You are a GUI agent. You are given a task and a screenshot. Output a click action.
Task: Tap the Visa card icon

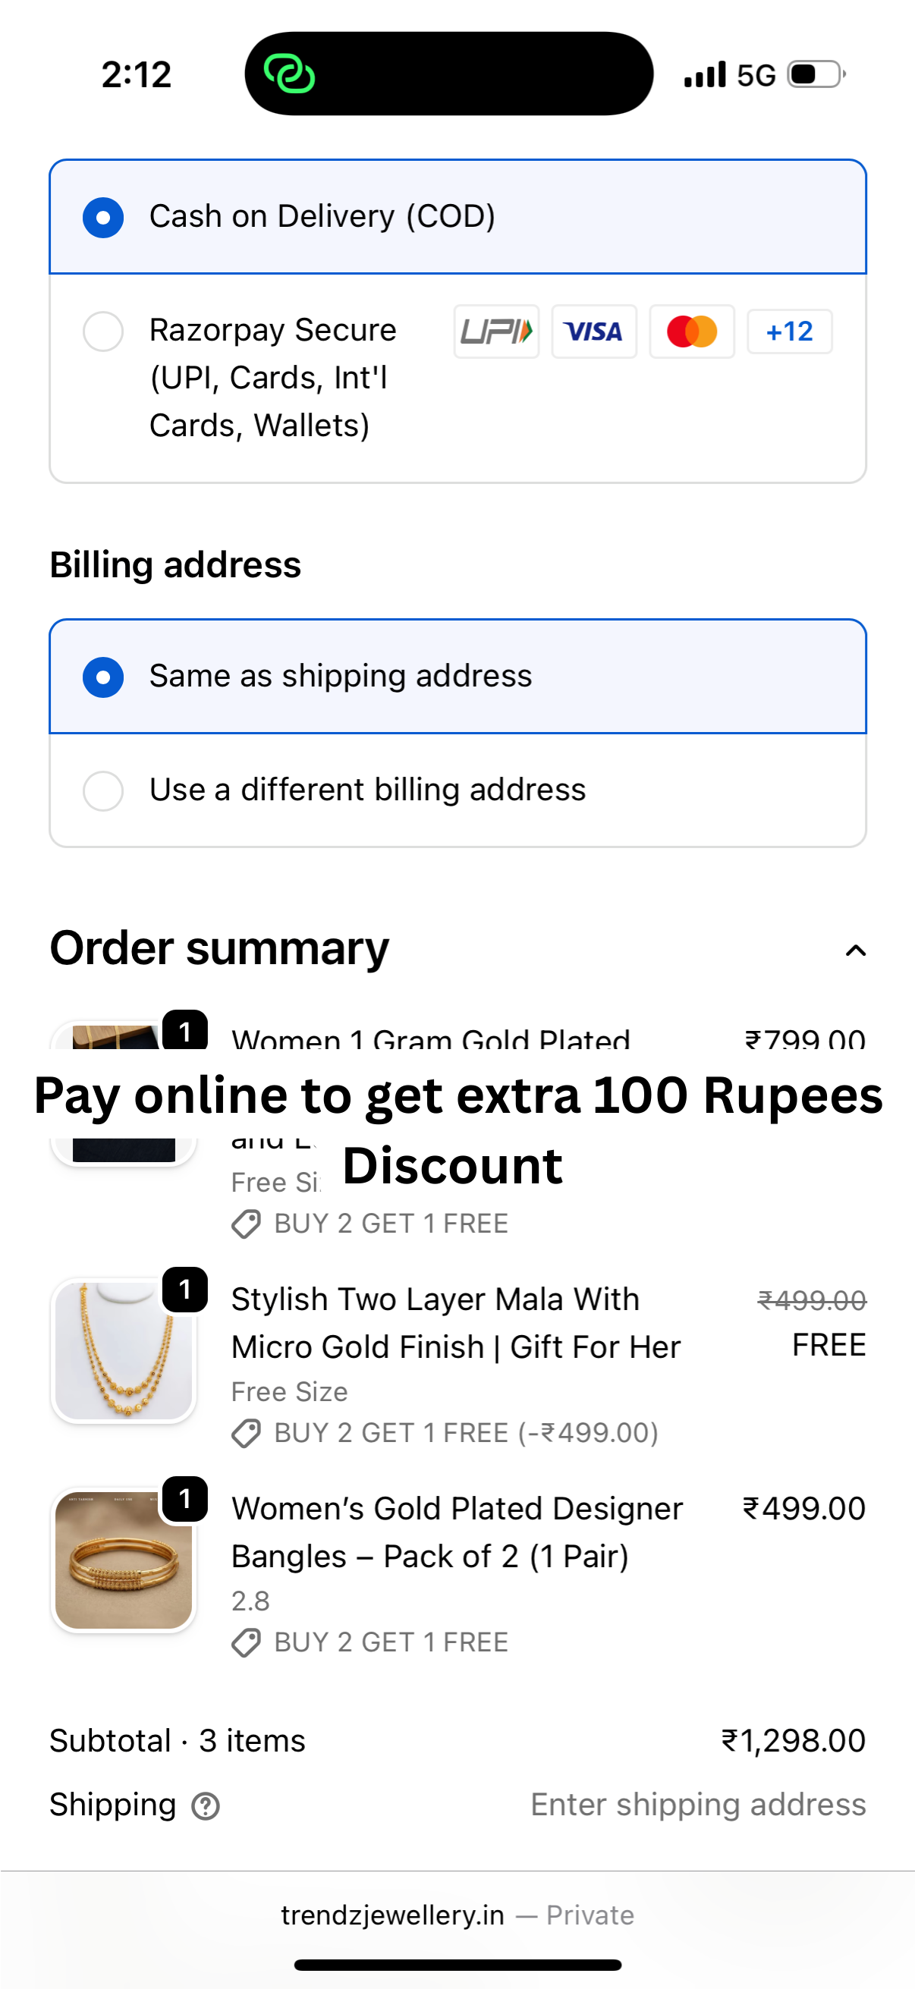(x=593, y=332)
